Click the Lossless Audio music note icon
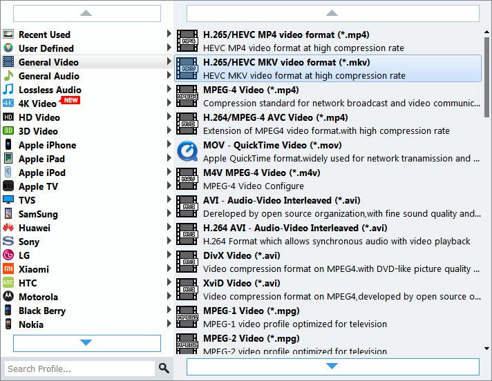492x381 pixels. (8, 90)
